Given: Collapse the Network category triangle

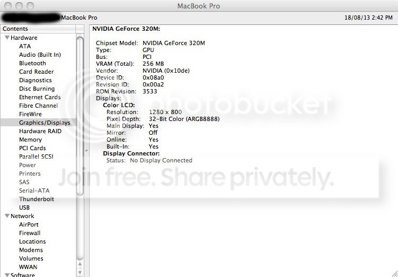Looking at the screenshot, I should click(7, 216).
